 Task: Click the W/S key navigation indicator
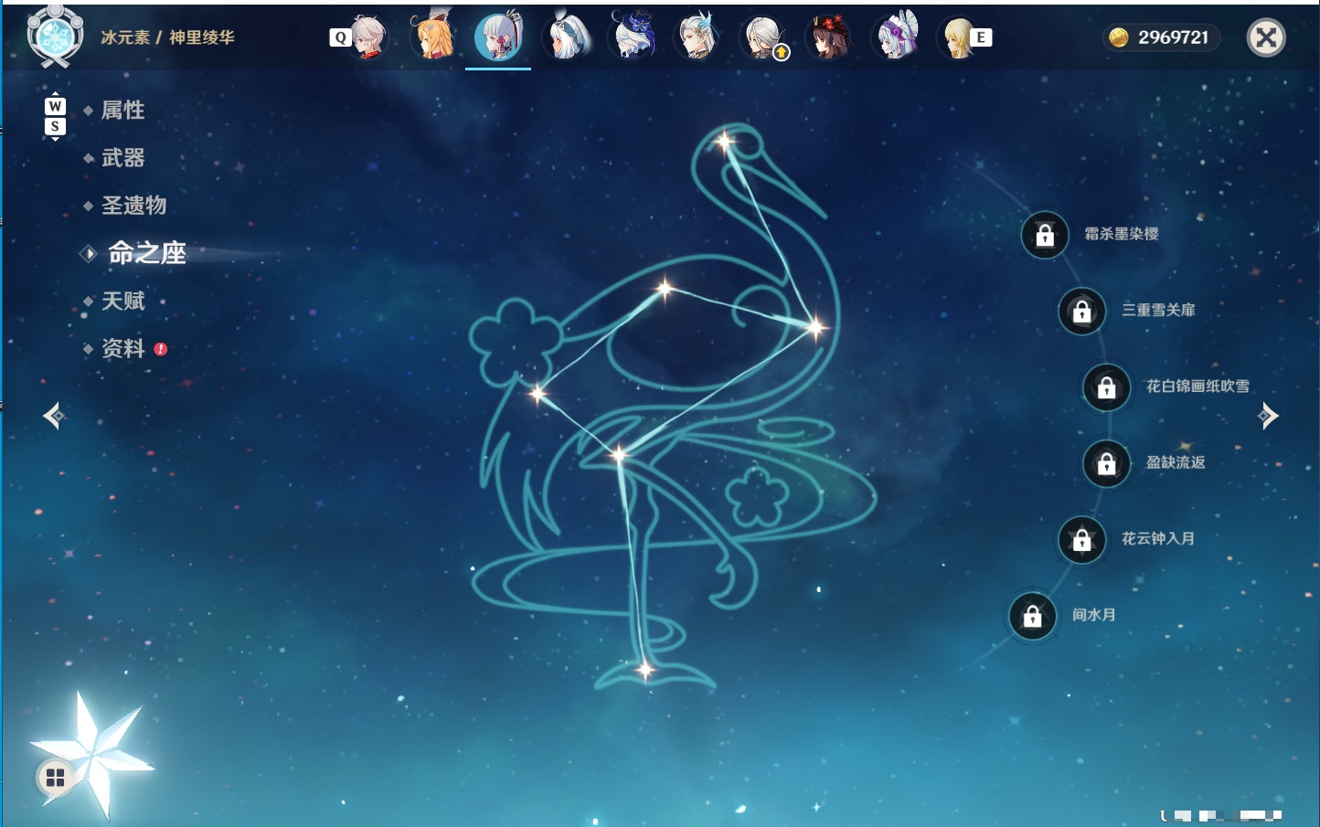tap(55, 116)
